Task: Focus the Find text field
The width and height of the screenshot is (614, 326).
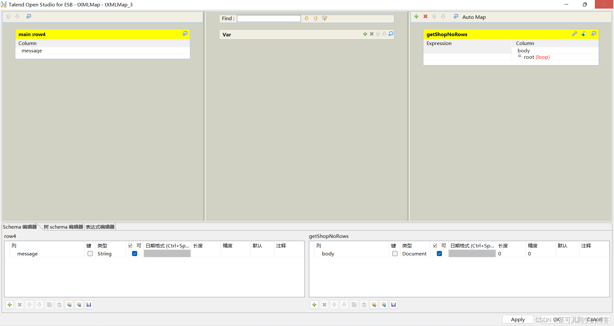Action: (269, 19)
